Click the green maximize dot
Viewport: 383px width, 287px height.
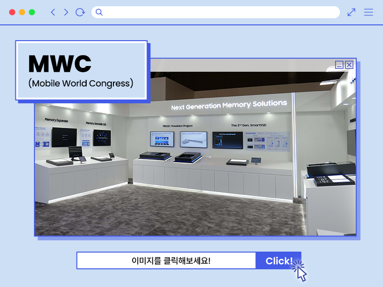point(32,12)
